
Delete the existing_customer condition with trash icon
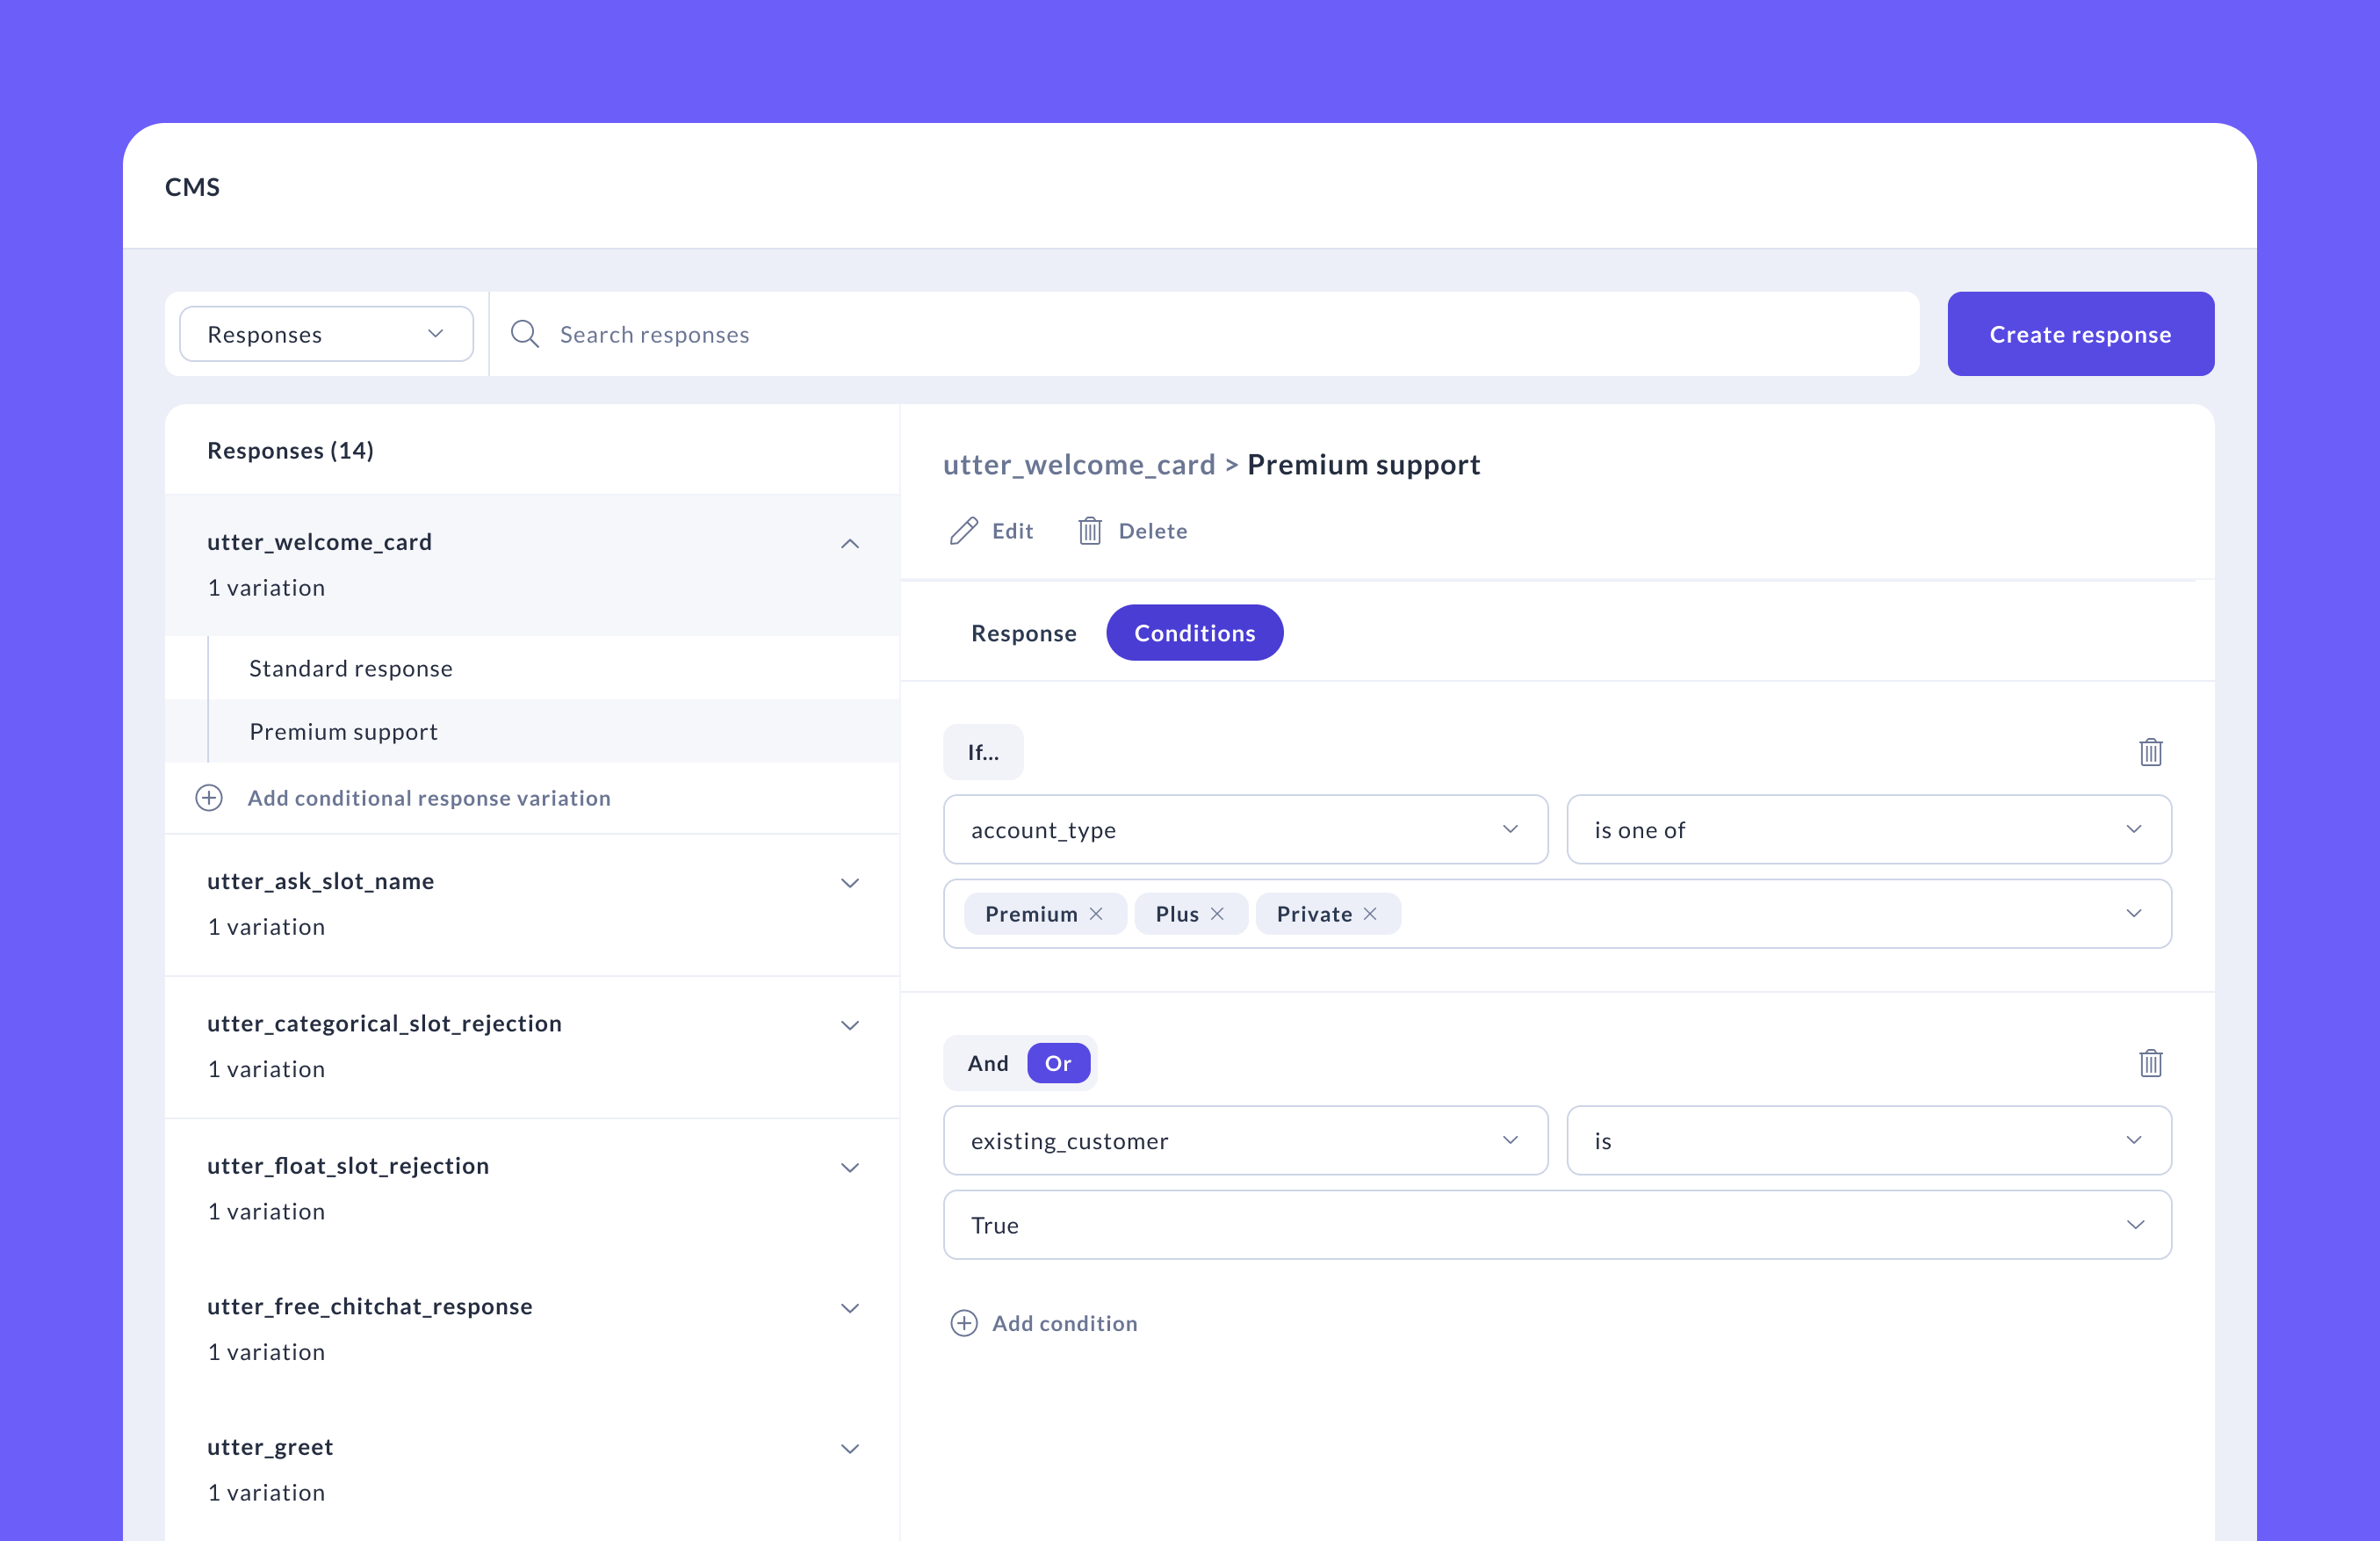(x=2150, y=1063)
